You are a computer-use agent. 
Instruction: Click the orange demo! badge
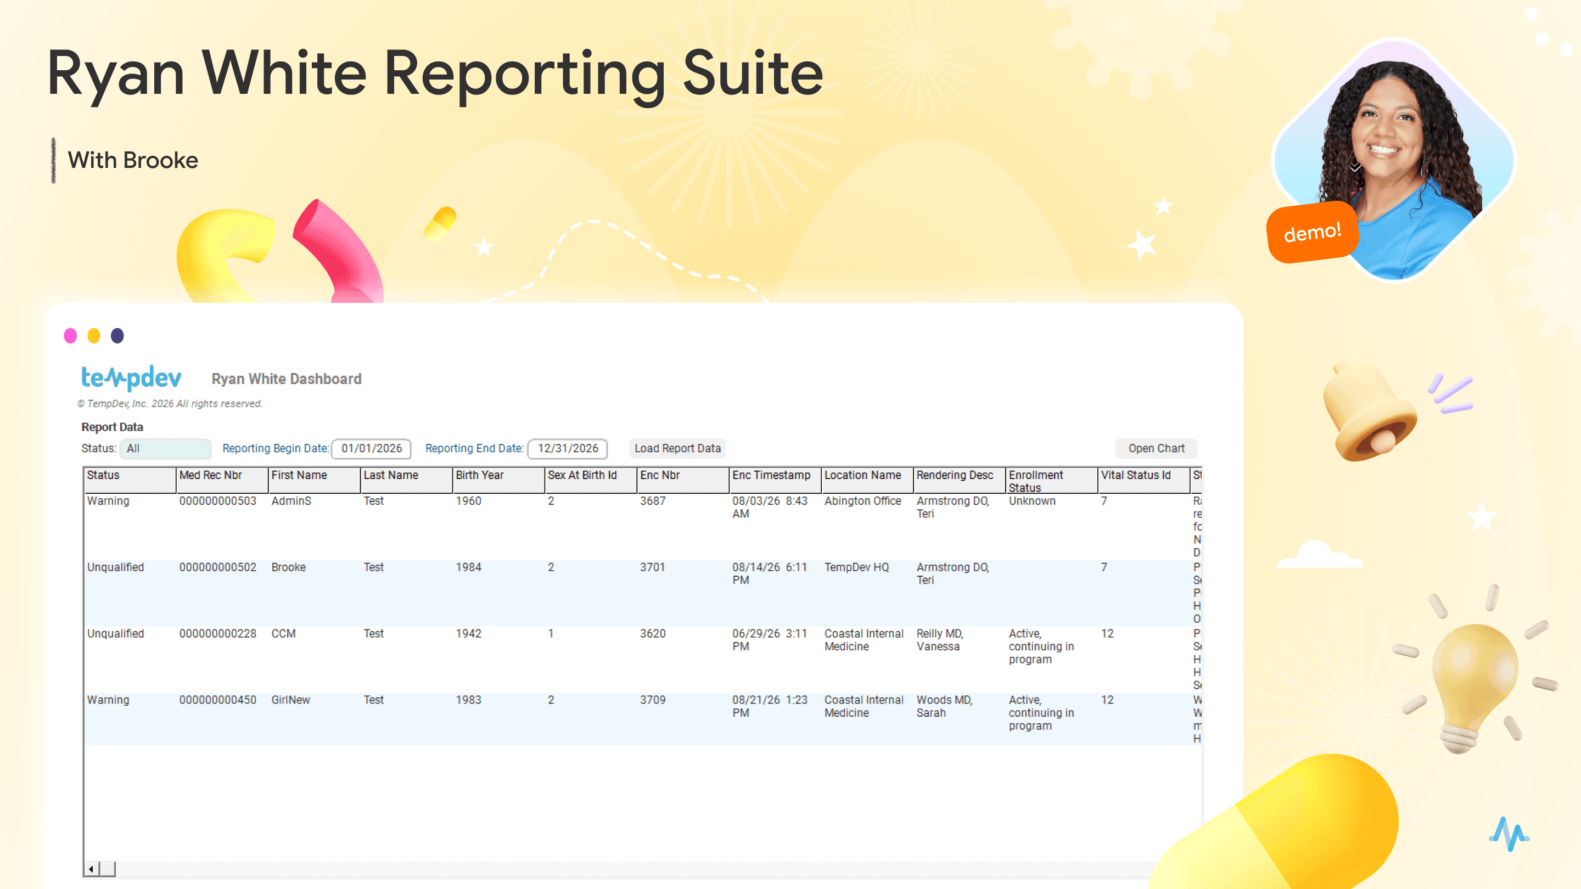pos(1313,233)
